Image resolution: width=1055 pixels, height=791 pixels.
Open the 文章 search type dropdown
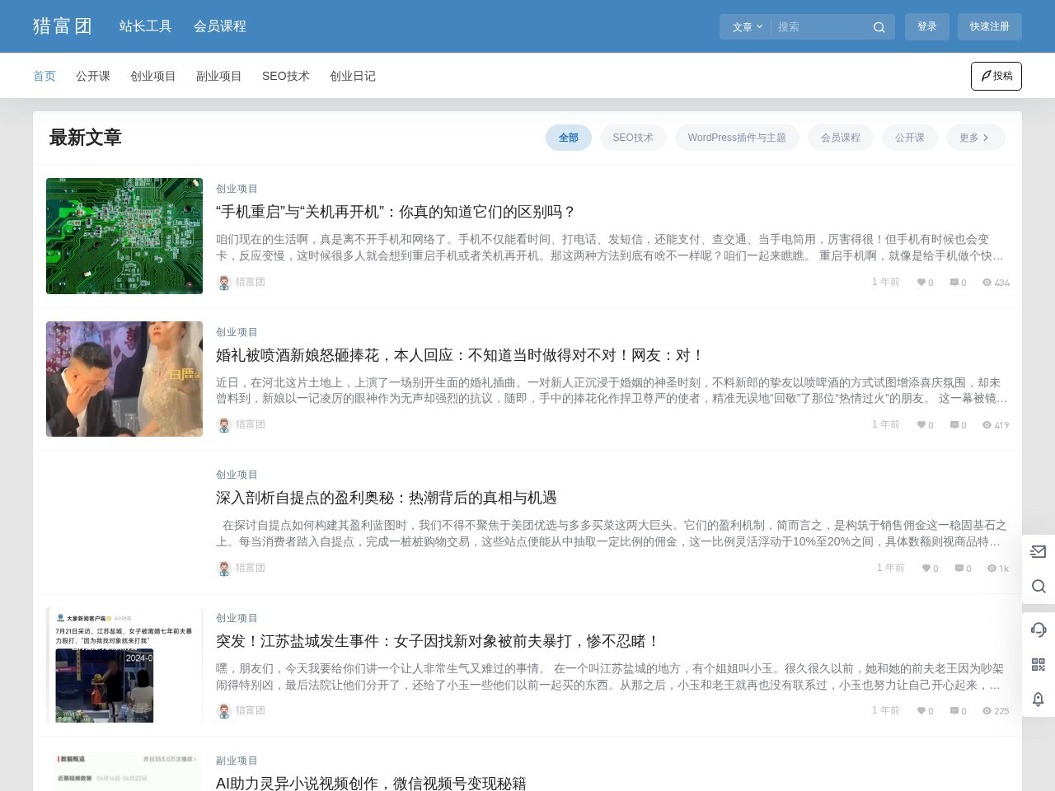747,27
